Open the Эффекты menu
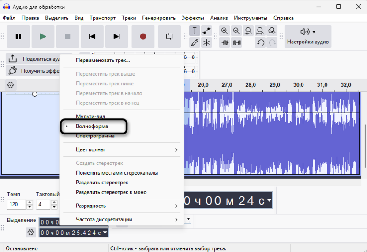The width and height of the screenshot is (367, 252). point(193,18)
